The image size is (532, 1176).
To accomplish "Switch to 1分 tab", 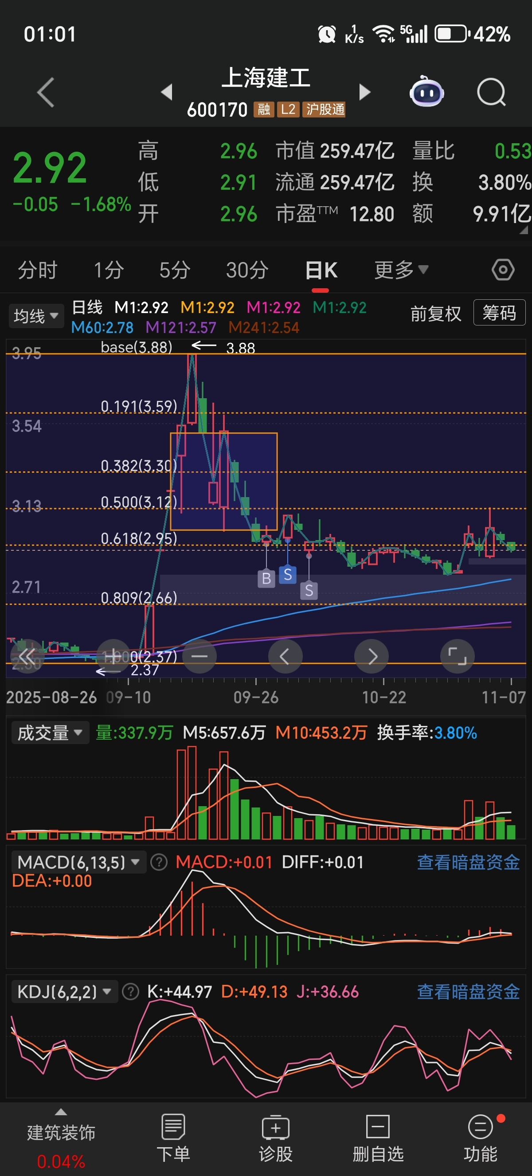I will 109,270.
